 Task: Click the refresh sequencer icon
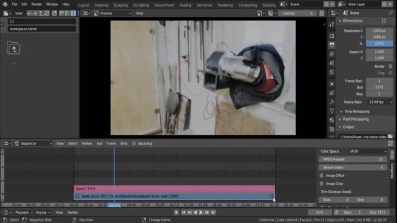coord(390,143)
